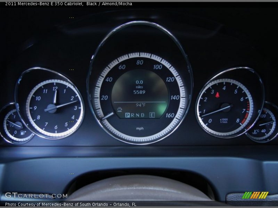
Task: Click the 20 mark on speedometer
Action: pos(104,98)
